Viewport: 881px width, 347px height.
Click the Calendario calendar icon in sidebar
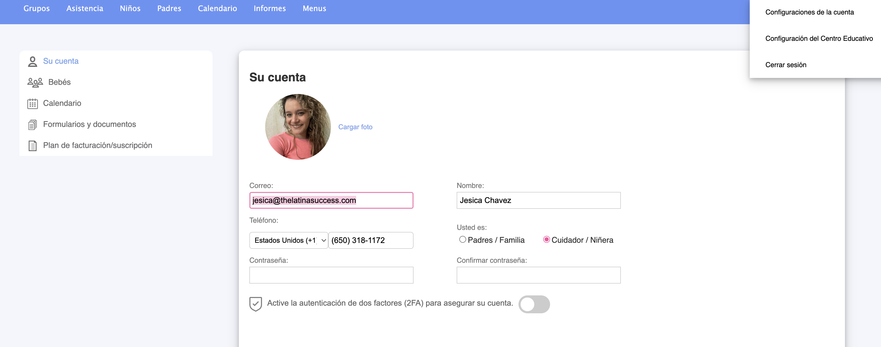point(33,104)
